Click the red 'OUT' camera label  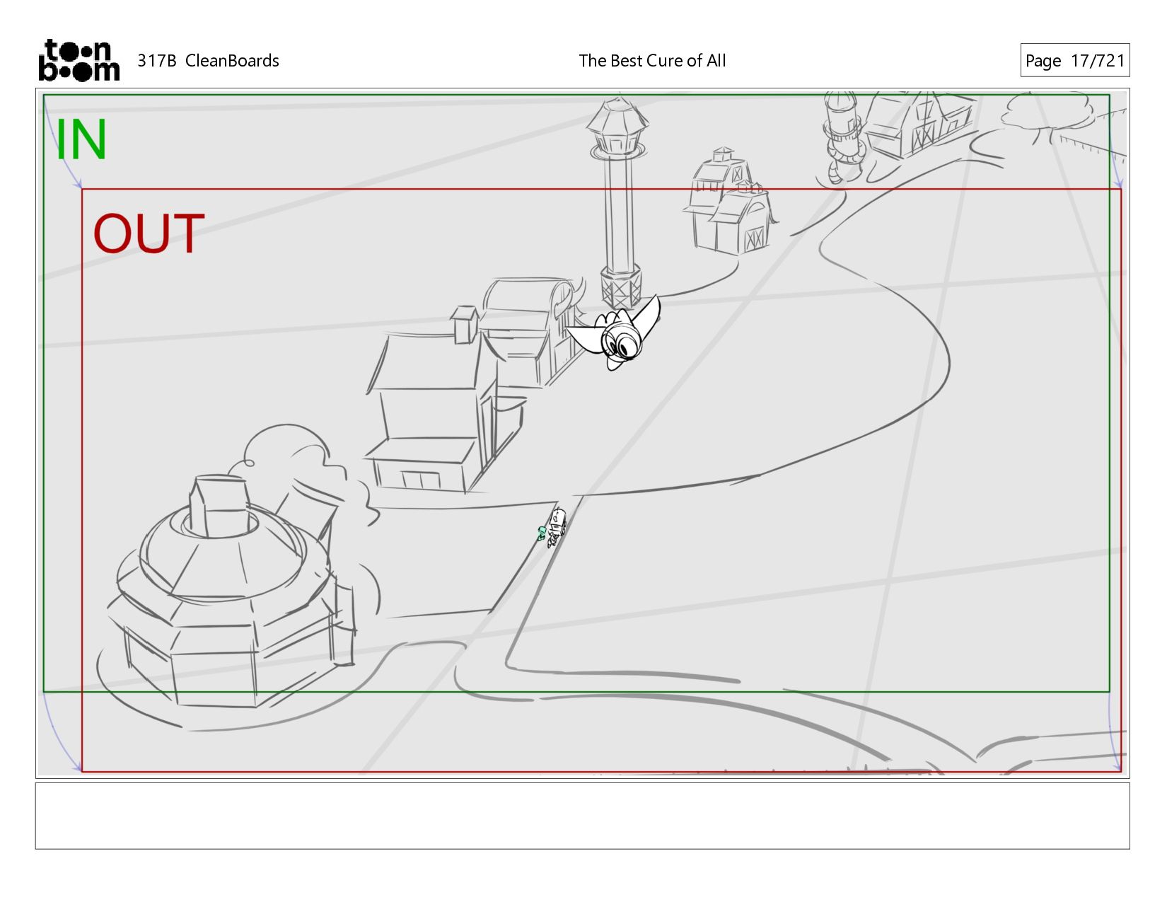[149, 234]
